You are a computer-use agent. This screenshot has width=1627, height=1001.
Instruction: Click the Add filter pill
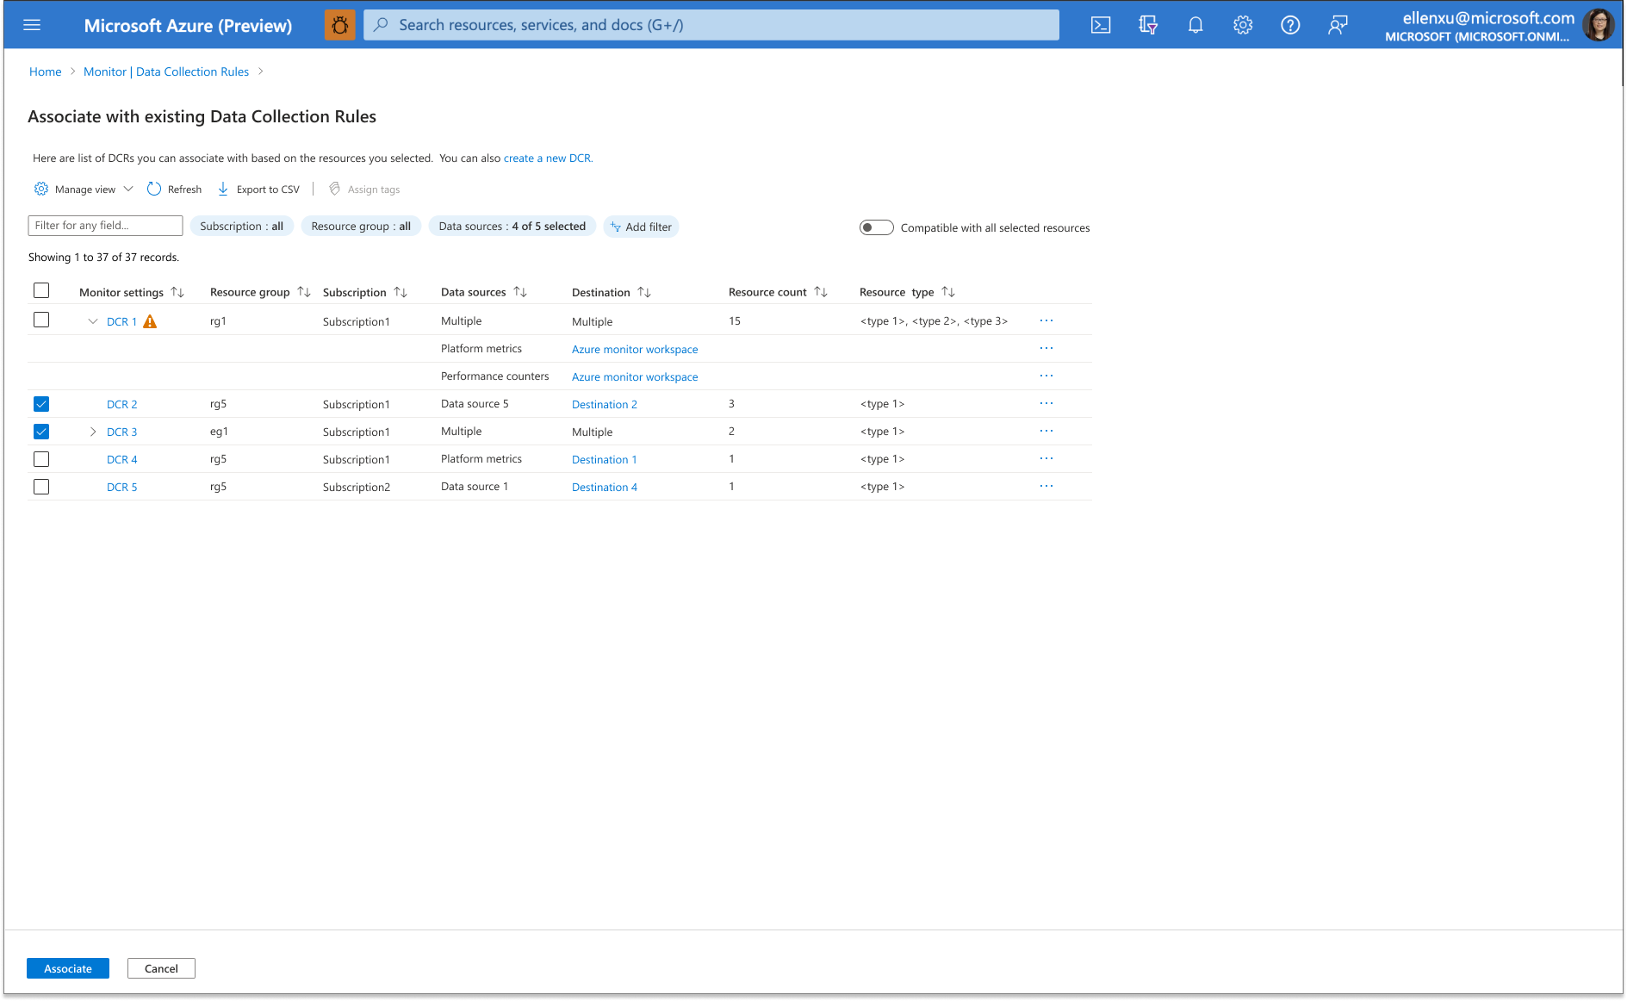(641, 227)
